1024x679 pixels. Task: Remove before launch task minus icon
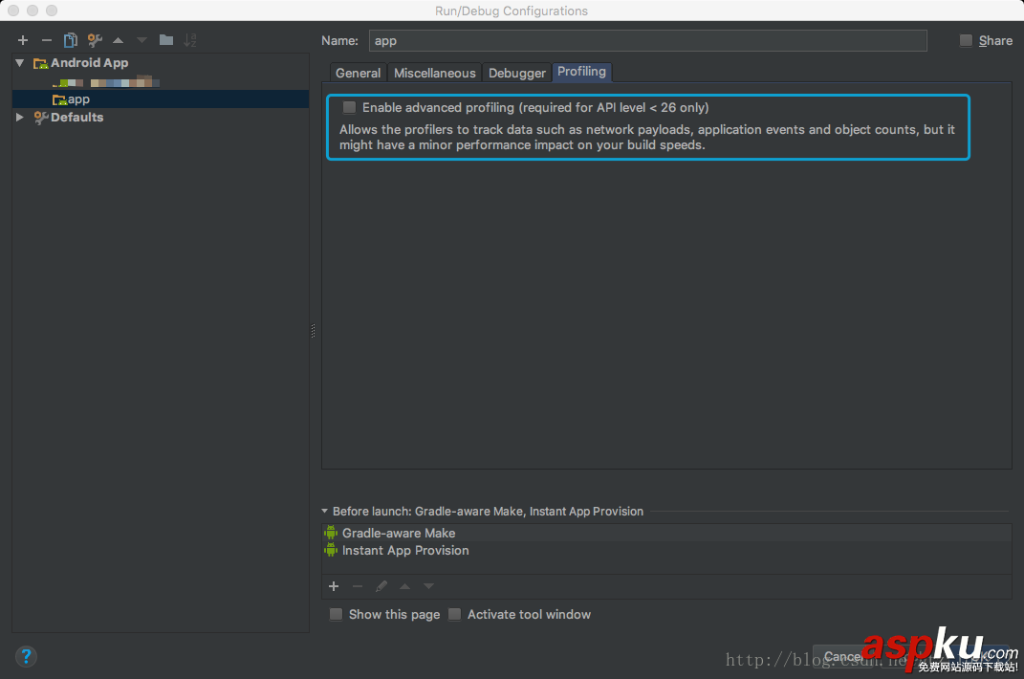click(x=358, y=586)
